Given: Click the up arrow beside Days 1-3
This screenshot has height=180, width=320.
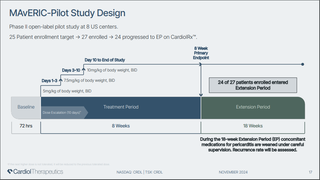Looking at the screenshot, I should click(x=61, y=80).
